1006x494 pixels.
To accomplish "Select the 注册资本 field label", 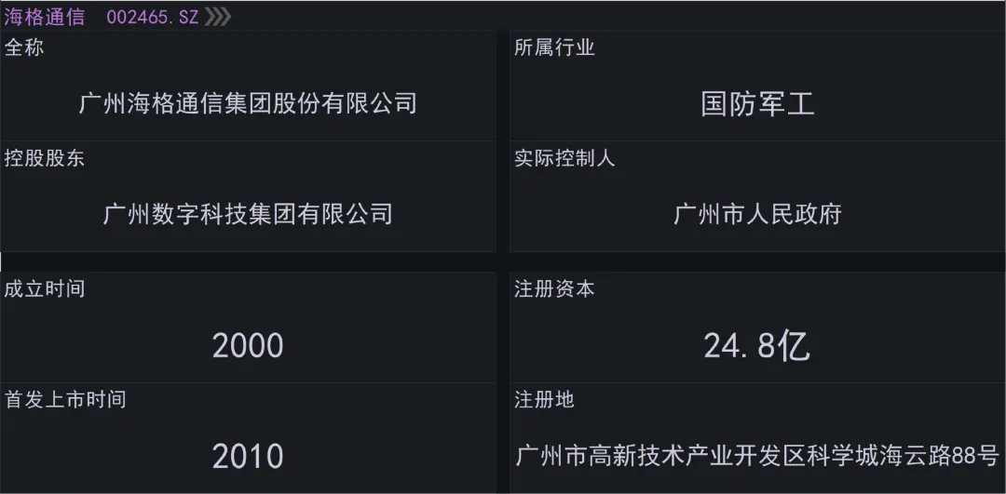I will pos(554,288).
